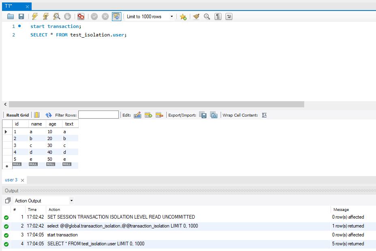Focus the Filter Rows input field

tap(99, 115)
